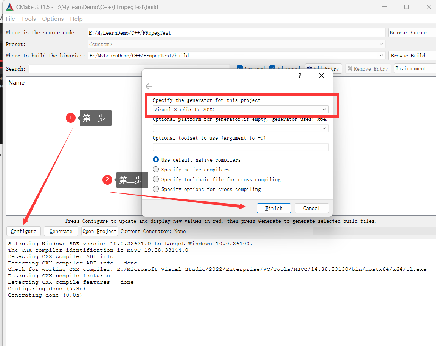Screen dimensions: 436x346
Task: Select Specify native compilers option
Action: [156, 169]
